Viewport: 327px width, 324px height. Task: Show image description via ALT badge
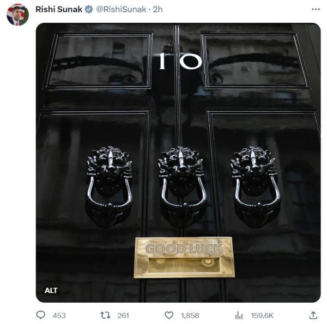[x=51, y=290]
